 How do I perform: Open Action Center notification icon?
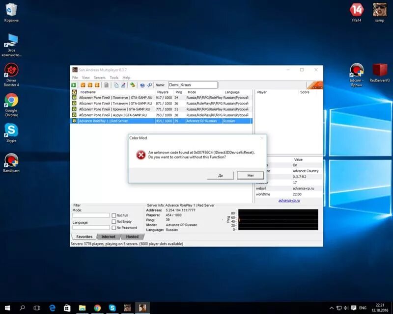coord(354,308)
